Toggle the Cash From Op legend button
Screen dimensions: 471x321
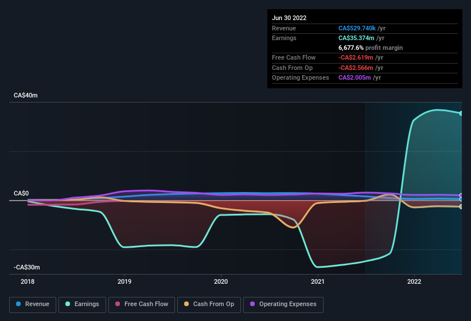[x=209, y=304]
